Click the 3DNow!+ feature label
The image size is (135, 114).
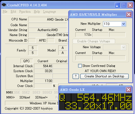pyautogui.click(x=41, y=97)
